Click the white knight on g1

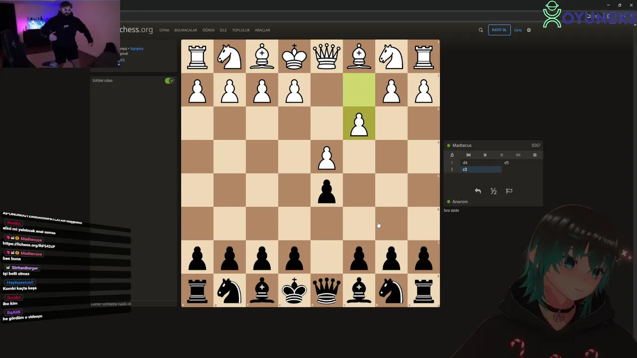point(229,56)
